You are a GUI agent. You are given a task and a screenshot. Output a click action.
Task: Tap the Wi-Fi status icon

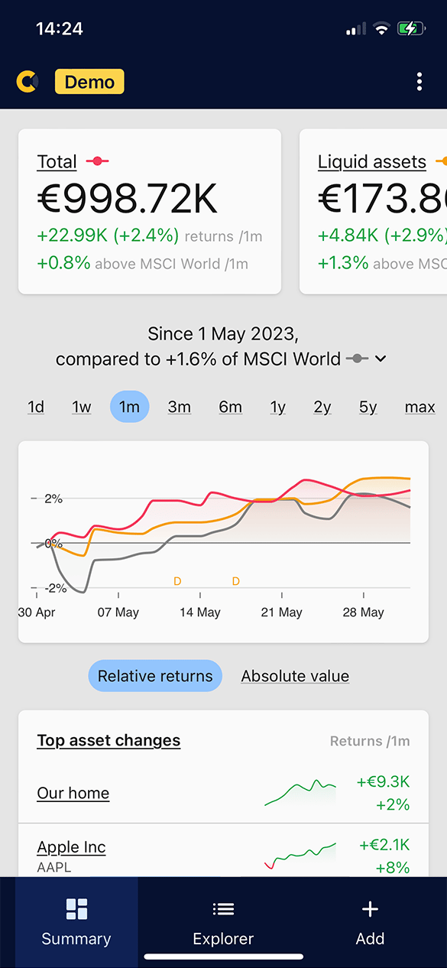point(381,29)
